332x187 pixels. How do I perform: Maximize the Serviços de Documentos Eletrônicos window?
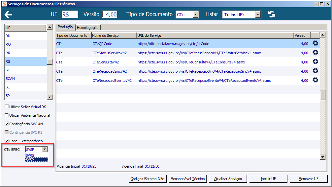pos(321,4)
